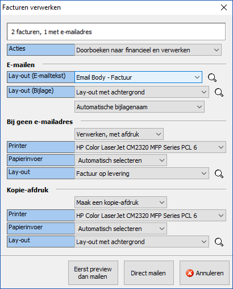Open the Factuur op levering layout dropdown
The image size is (233, 289).
[142, 174]
